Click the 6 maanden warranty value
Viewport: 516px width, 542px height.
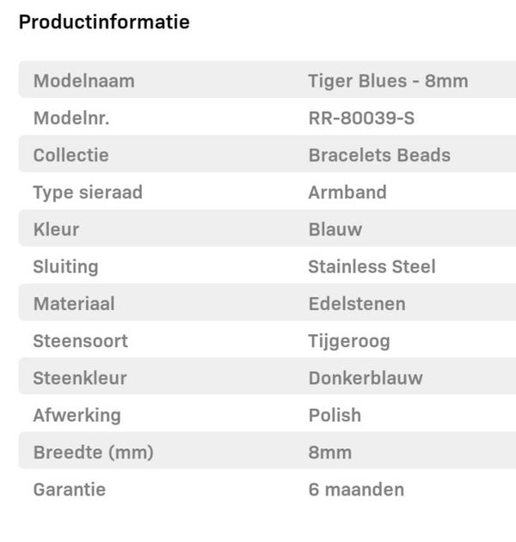click(x=356, y=490)
